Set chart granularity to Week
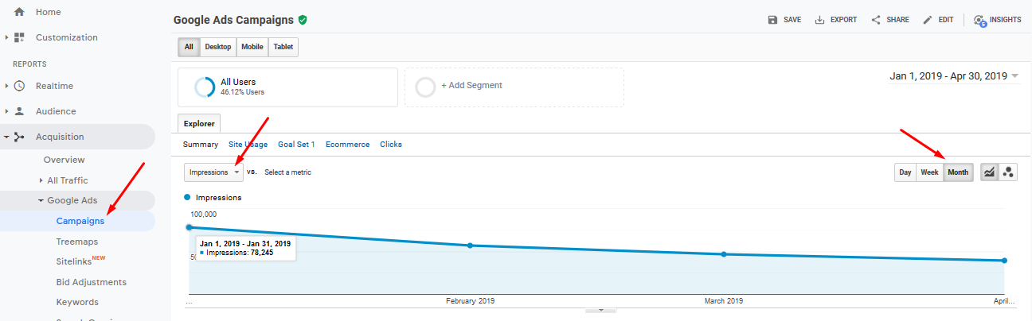 [x=929, y=172]
